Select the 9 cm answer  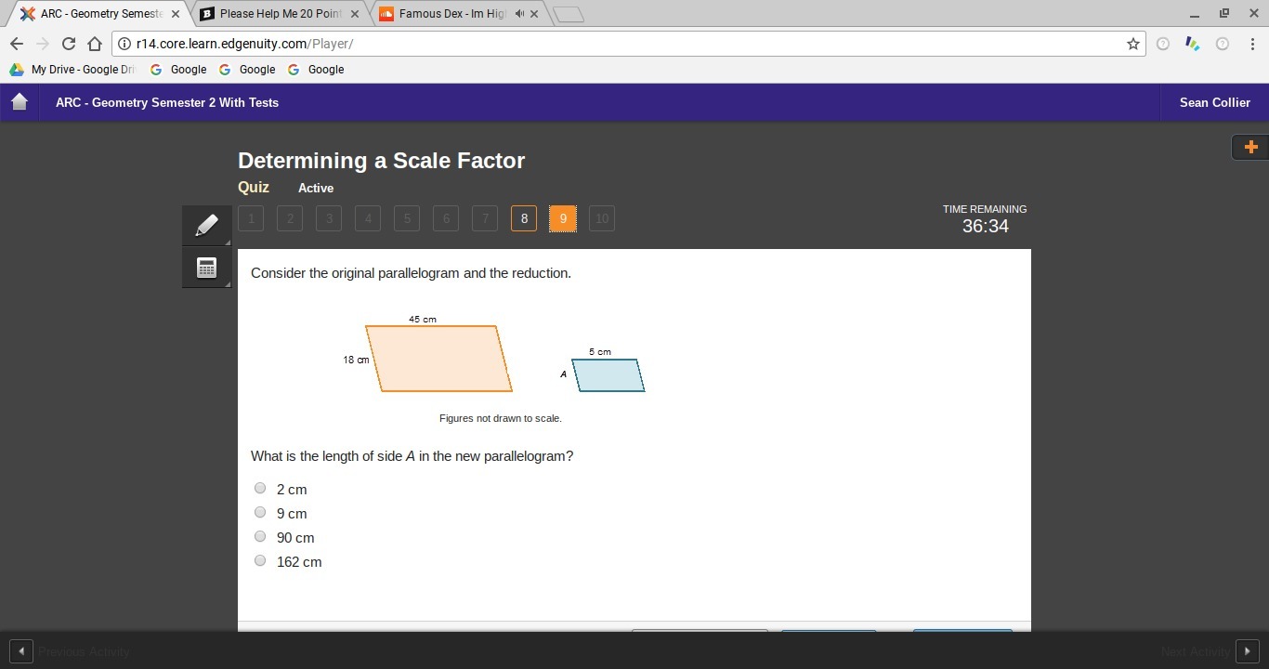click(260, 512)
